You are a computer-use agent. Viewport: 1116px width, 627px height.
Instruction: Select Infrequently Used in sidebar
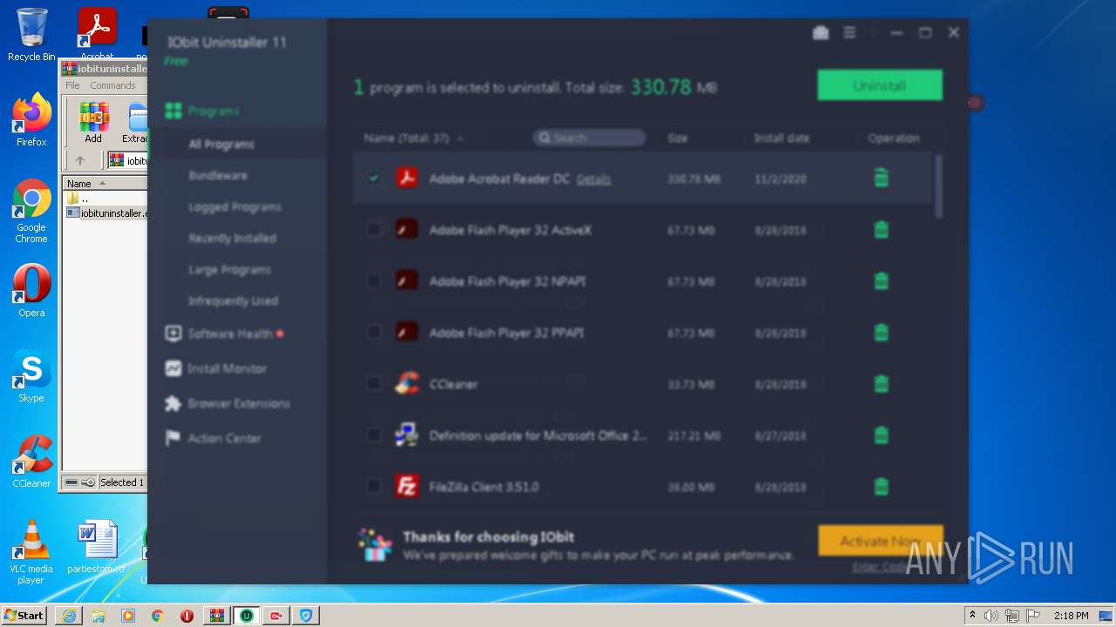[233, 301]
